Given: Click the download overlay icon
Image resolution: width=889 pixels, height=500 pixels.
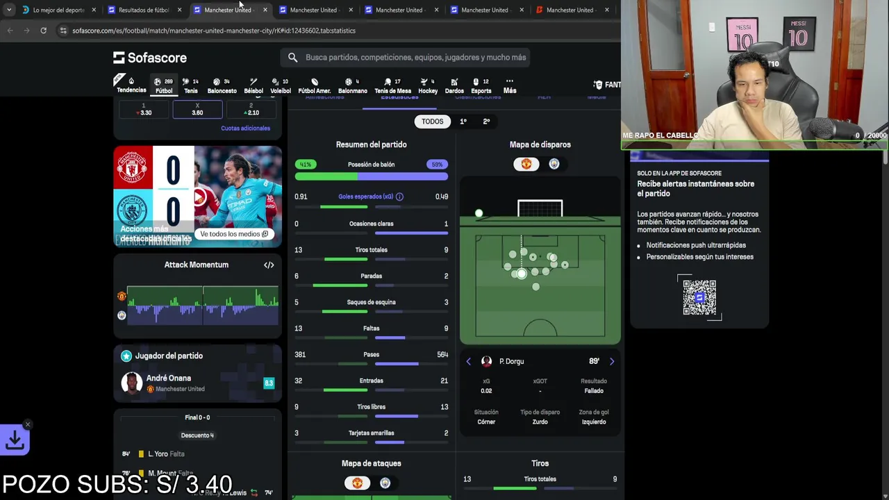Looking at the screenshot, I should click(15, 440).
